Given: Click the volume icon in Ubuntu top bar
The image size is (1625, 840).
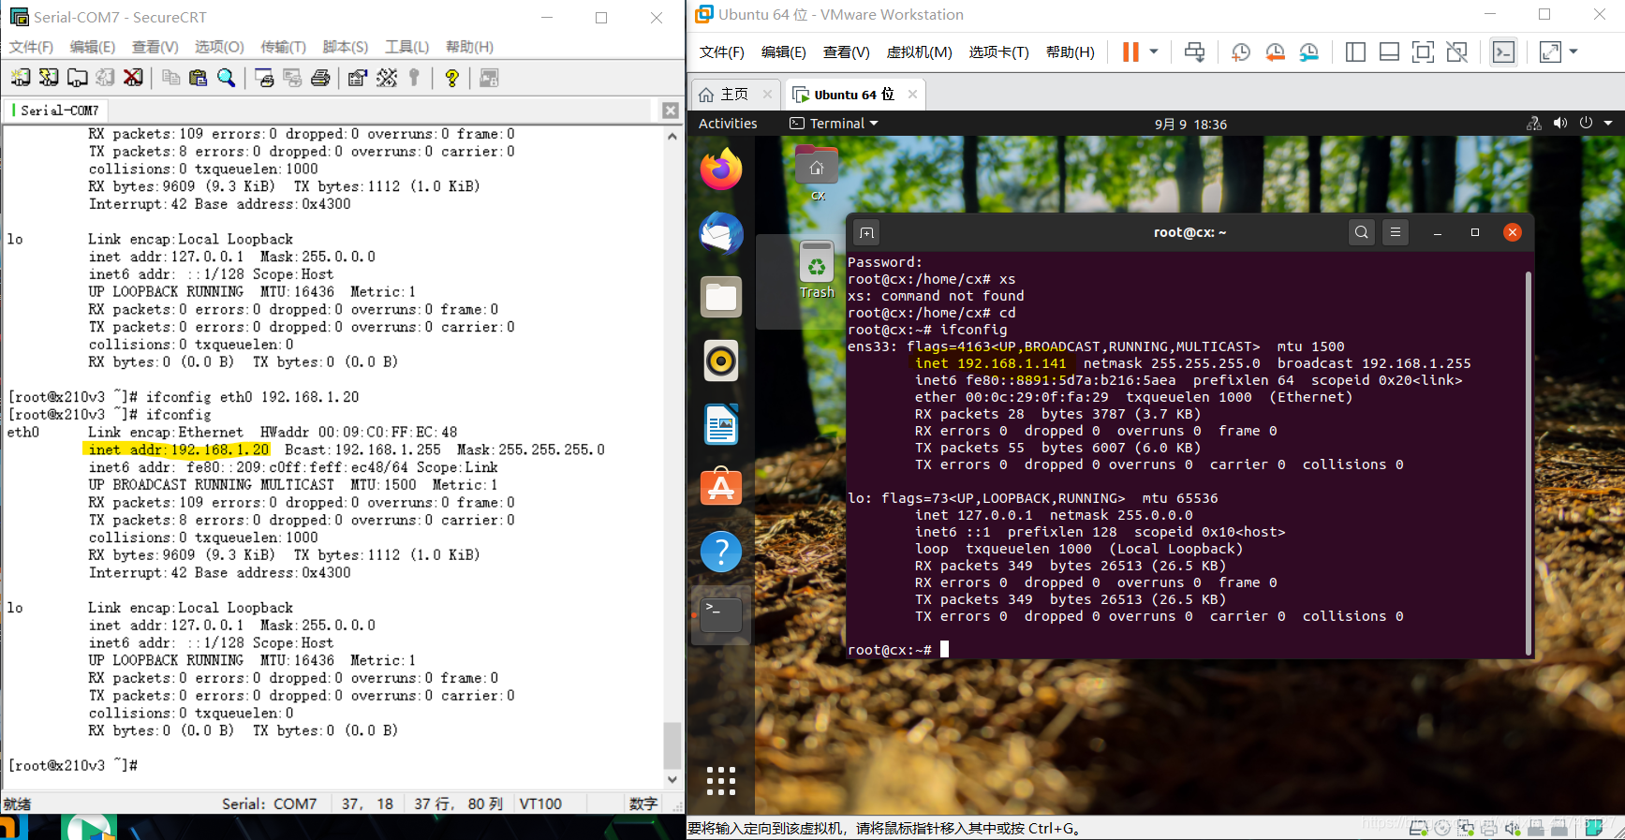Looking at the screenshot, I should [x=1559, y=124].
